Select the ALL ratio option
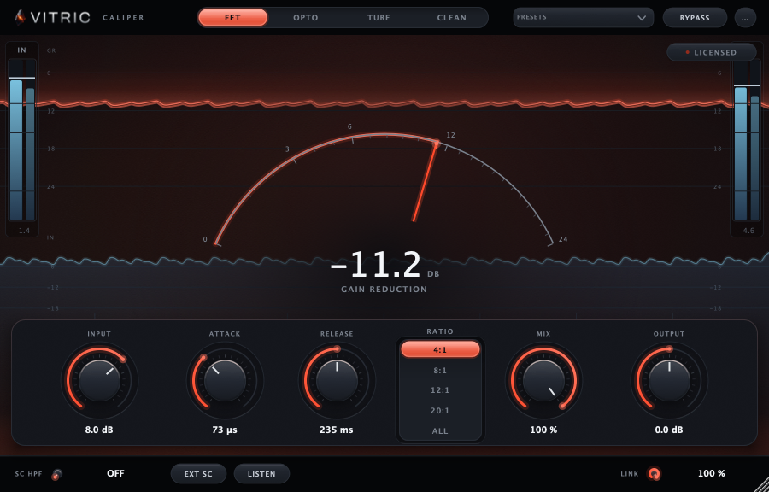 pyautogui.click(x=440, y=431)
